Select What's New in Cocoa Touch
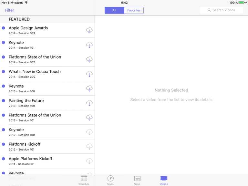The width and height of the screenshot is (248, 186). click(x=47, y=74)
